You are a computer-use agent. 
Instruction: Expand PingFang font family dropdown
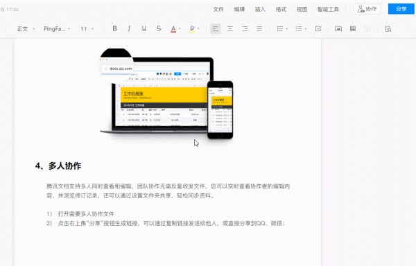coord(57,29)
